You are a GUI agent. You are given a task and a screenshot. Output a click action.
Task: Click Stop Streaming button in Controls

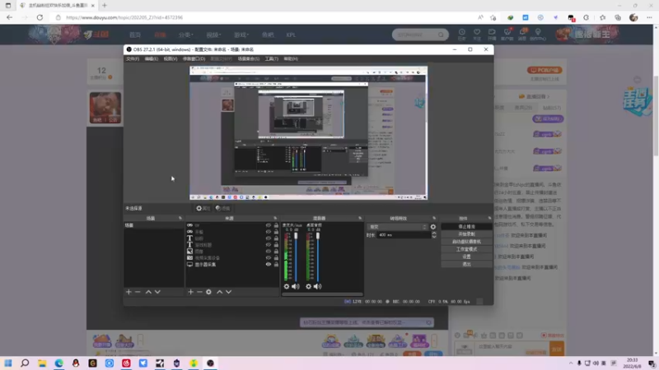click(466, 227)
